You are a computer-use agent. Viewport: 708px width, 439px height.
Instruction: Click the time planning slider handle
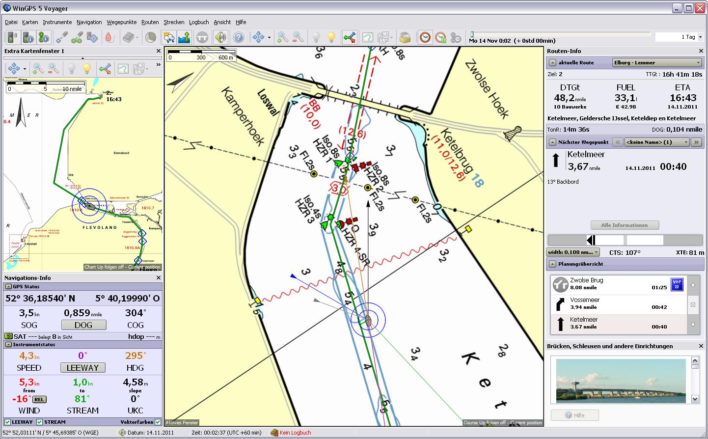[472, 34]
